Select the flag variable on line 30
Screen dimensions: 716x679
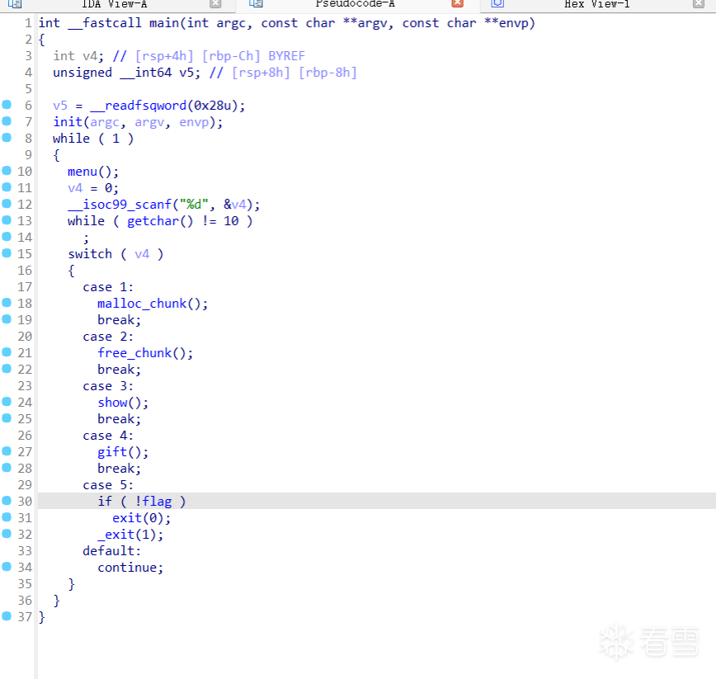click(x=157, y=502)
